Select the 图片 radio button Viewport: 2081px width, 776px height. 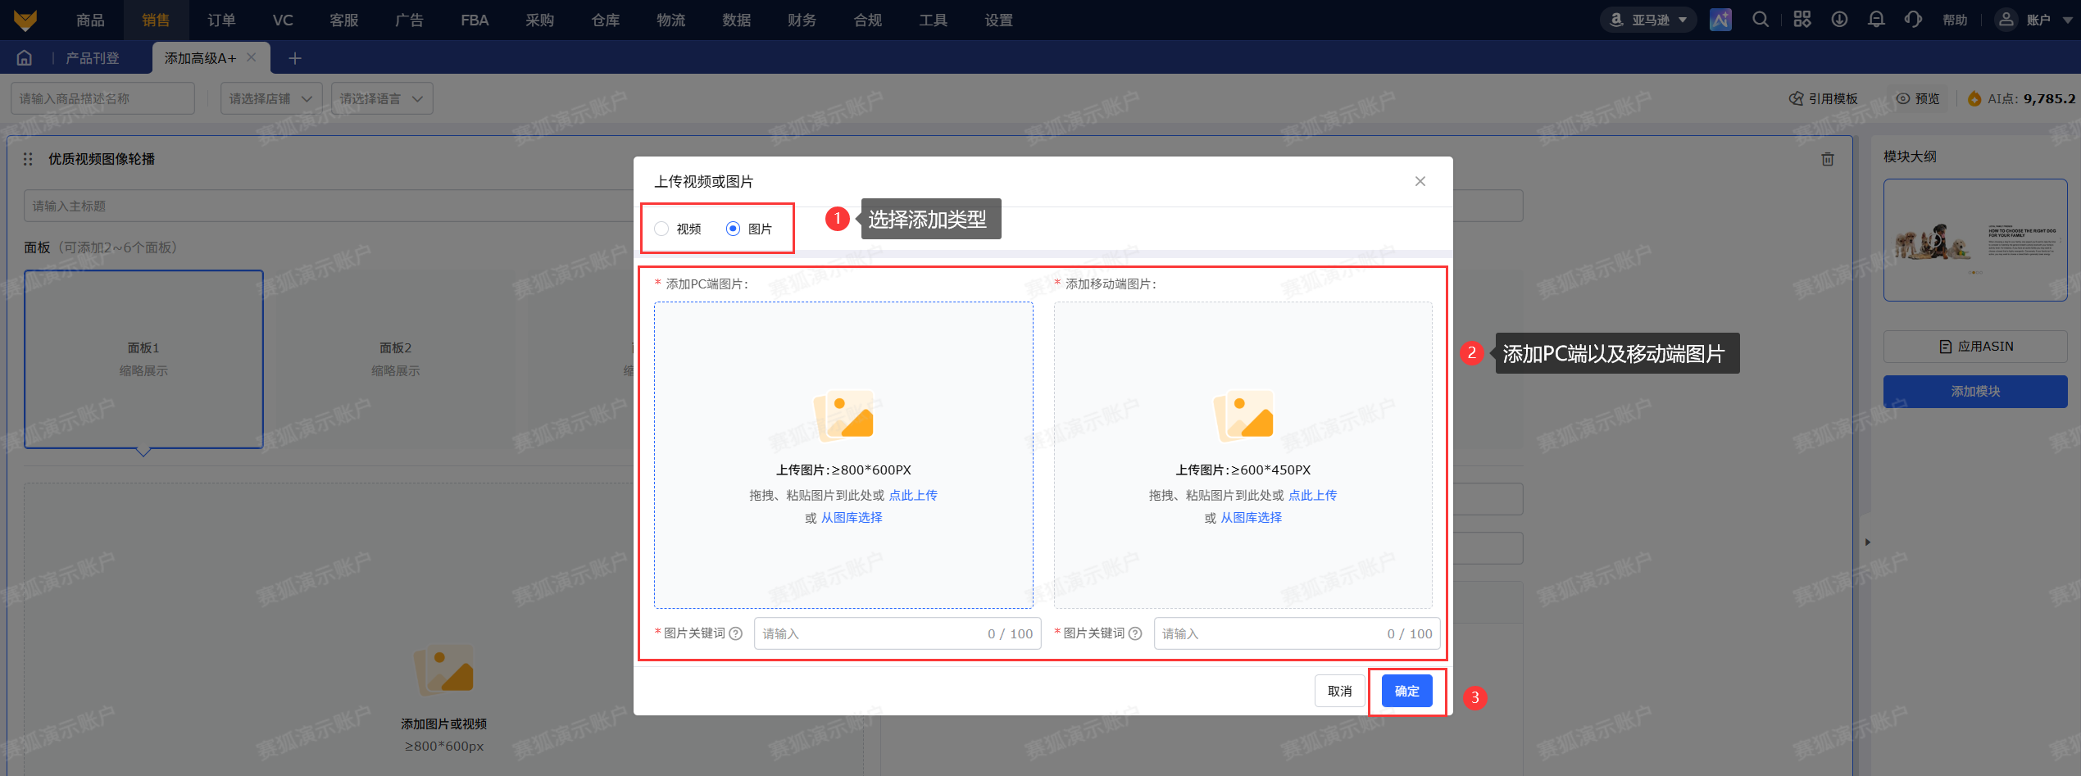point(733,229)
